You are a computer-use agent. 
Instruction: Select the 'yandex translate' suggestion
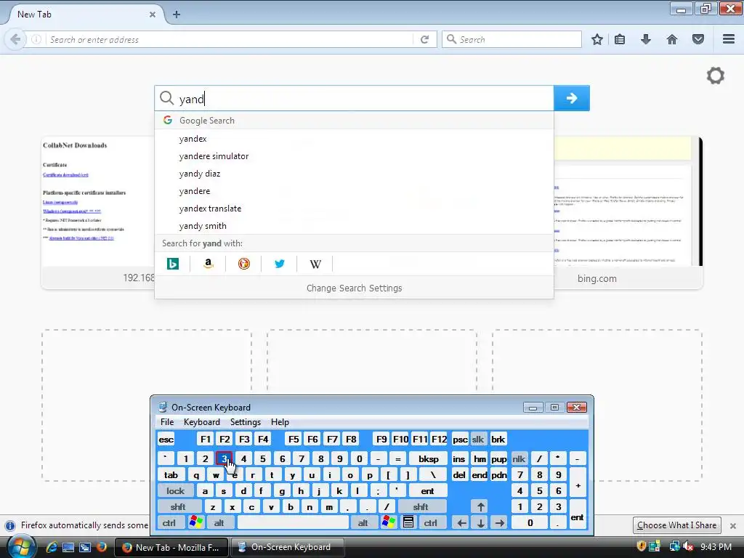(354, 209)
